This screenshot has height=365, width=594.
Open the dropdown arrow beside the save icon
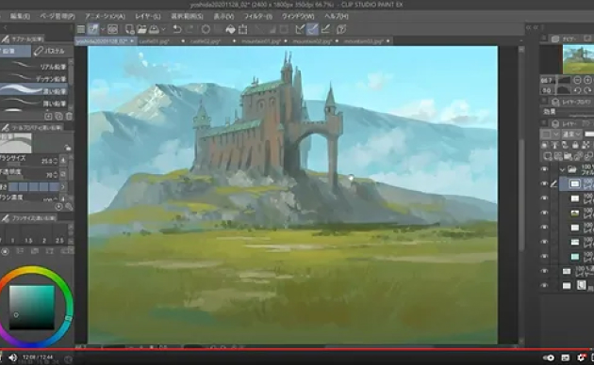[x=164, y=29]
